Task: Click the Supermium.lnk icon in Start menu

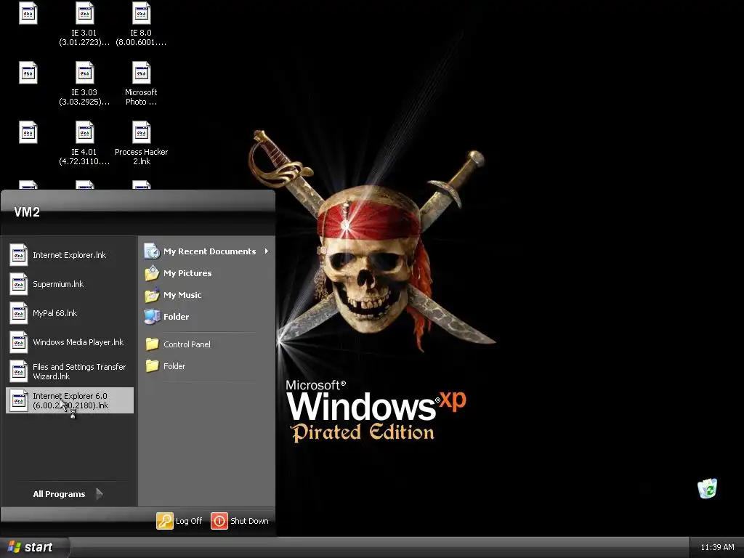Action: pyautogui.click(x=19, y=284)
